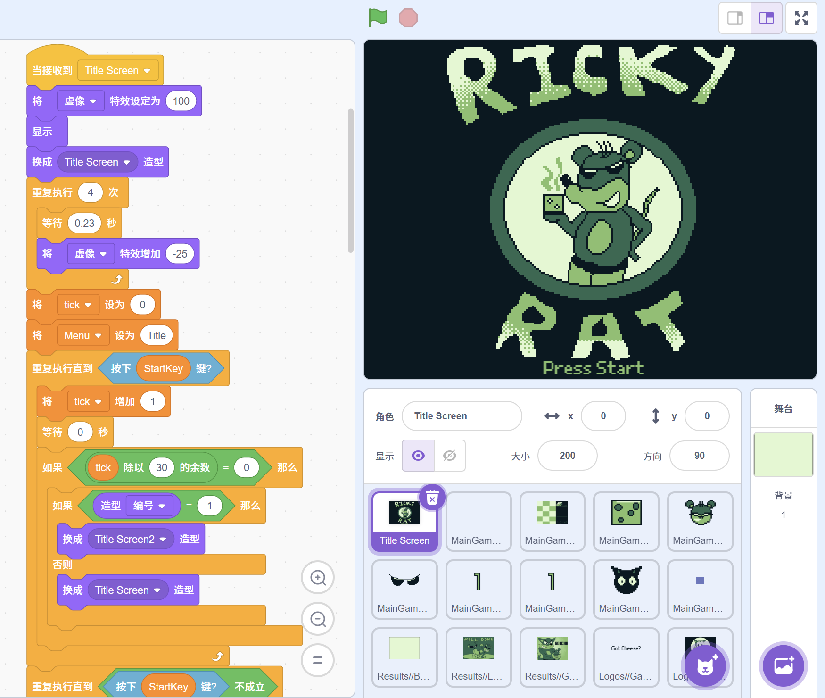Delete the Title Screen sprite
Image resolution: width=825 pixels, height=698 pixels.
(x=432, y=497)
